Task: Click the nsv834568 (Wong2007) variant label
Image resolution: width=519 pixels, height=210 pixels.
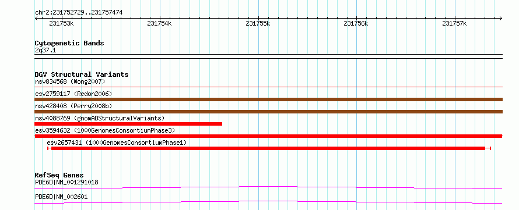Action: click(70, 81)
